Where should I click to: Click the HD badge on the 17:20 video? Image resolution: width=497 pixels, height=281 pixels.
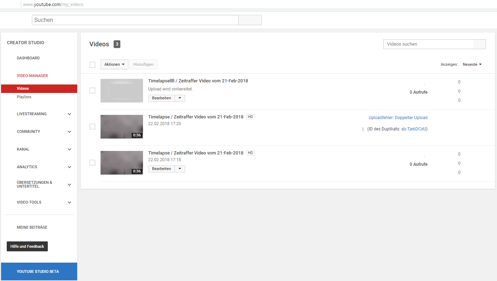click(251, 117)
